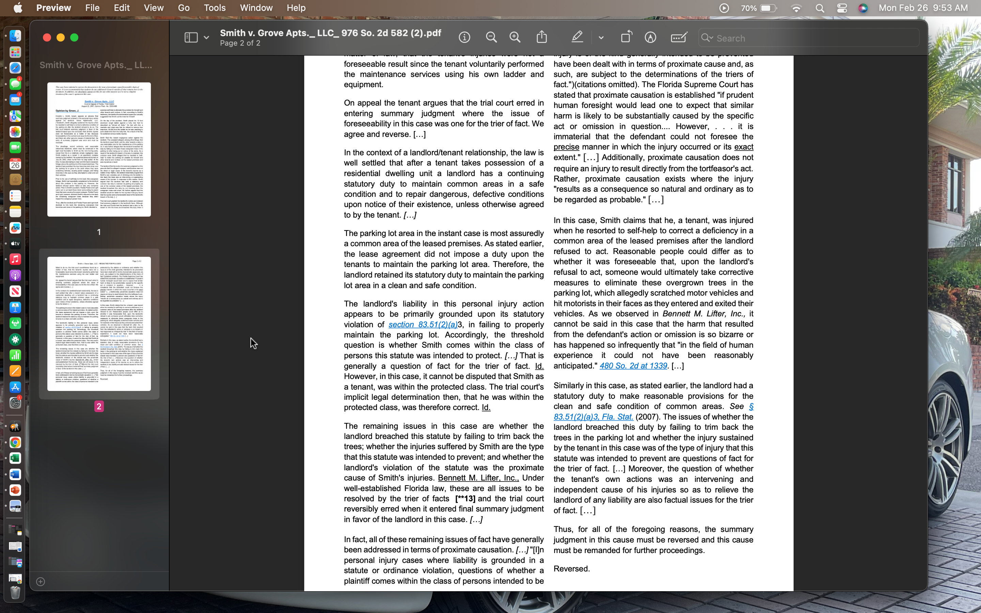Select the Zoom out tool
This screenshot has width=981, height=613.
[x=491, y=37]
